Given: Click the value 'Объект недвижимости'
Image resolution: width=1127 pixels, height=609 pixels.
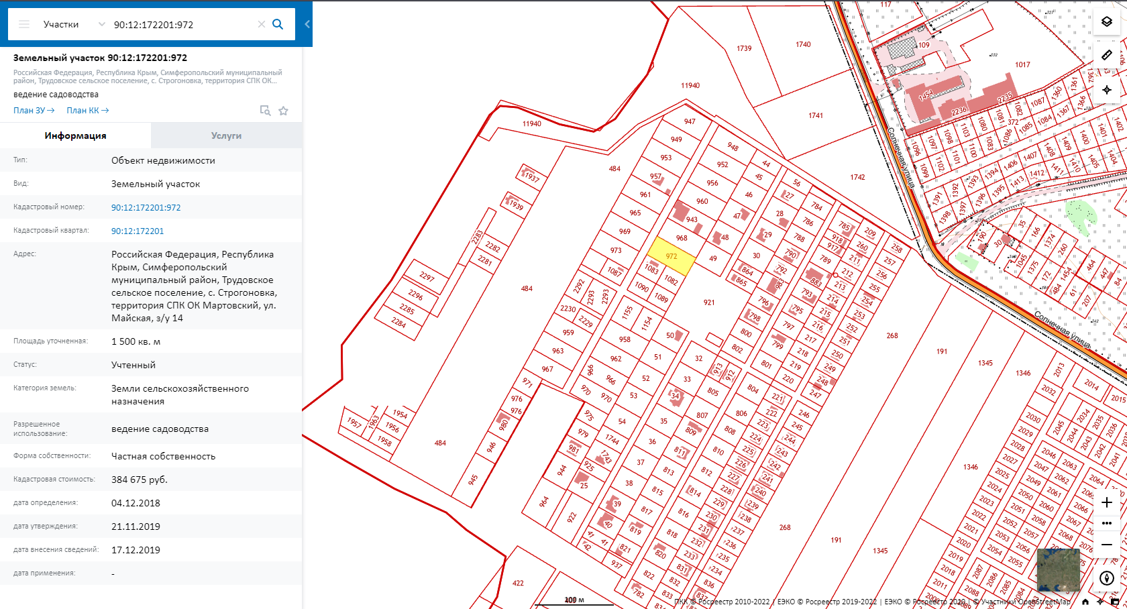Looking at the screenshot, I should (163, 160).
